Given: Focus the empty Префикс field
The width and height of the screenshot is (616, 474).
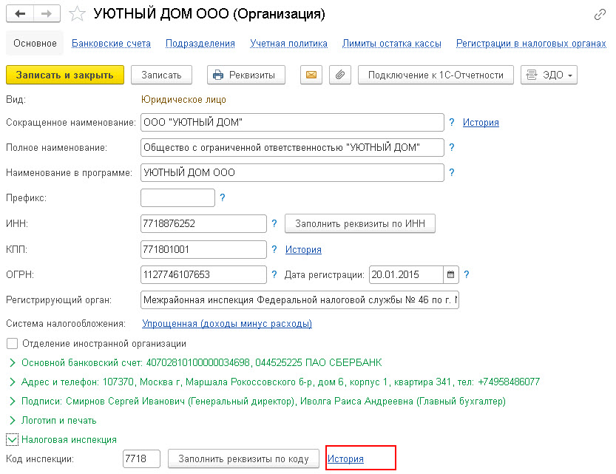Looking at the screenshot, I should [177, 197].
